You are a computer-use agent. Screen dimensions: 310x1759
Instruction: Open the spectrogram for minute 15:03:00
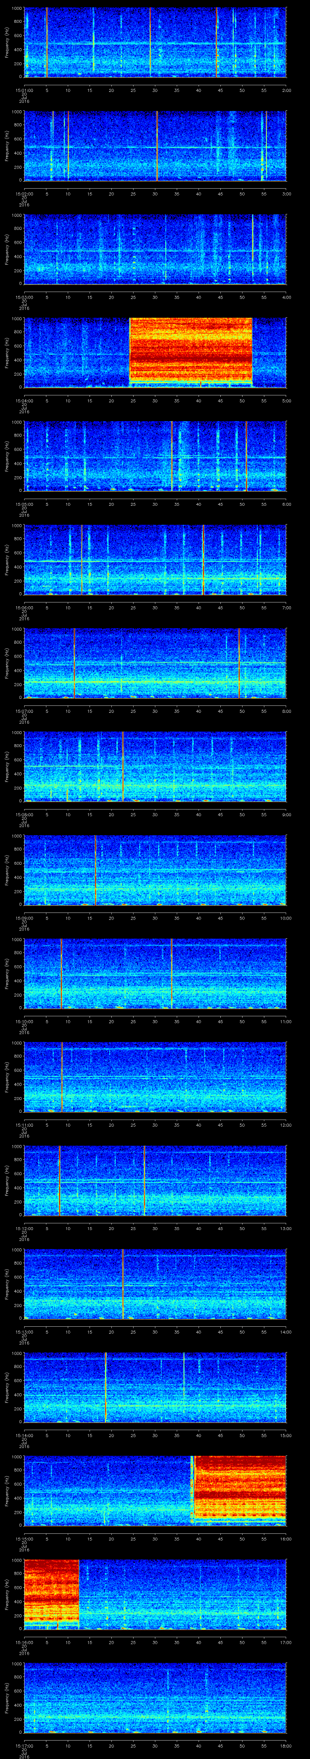pyautogui.click(x=155, y=249)
